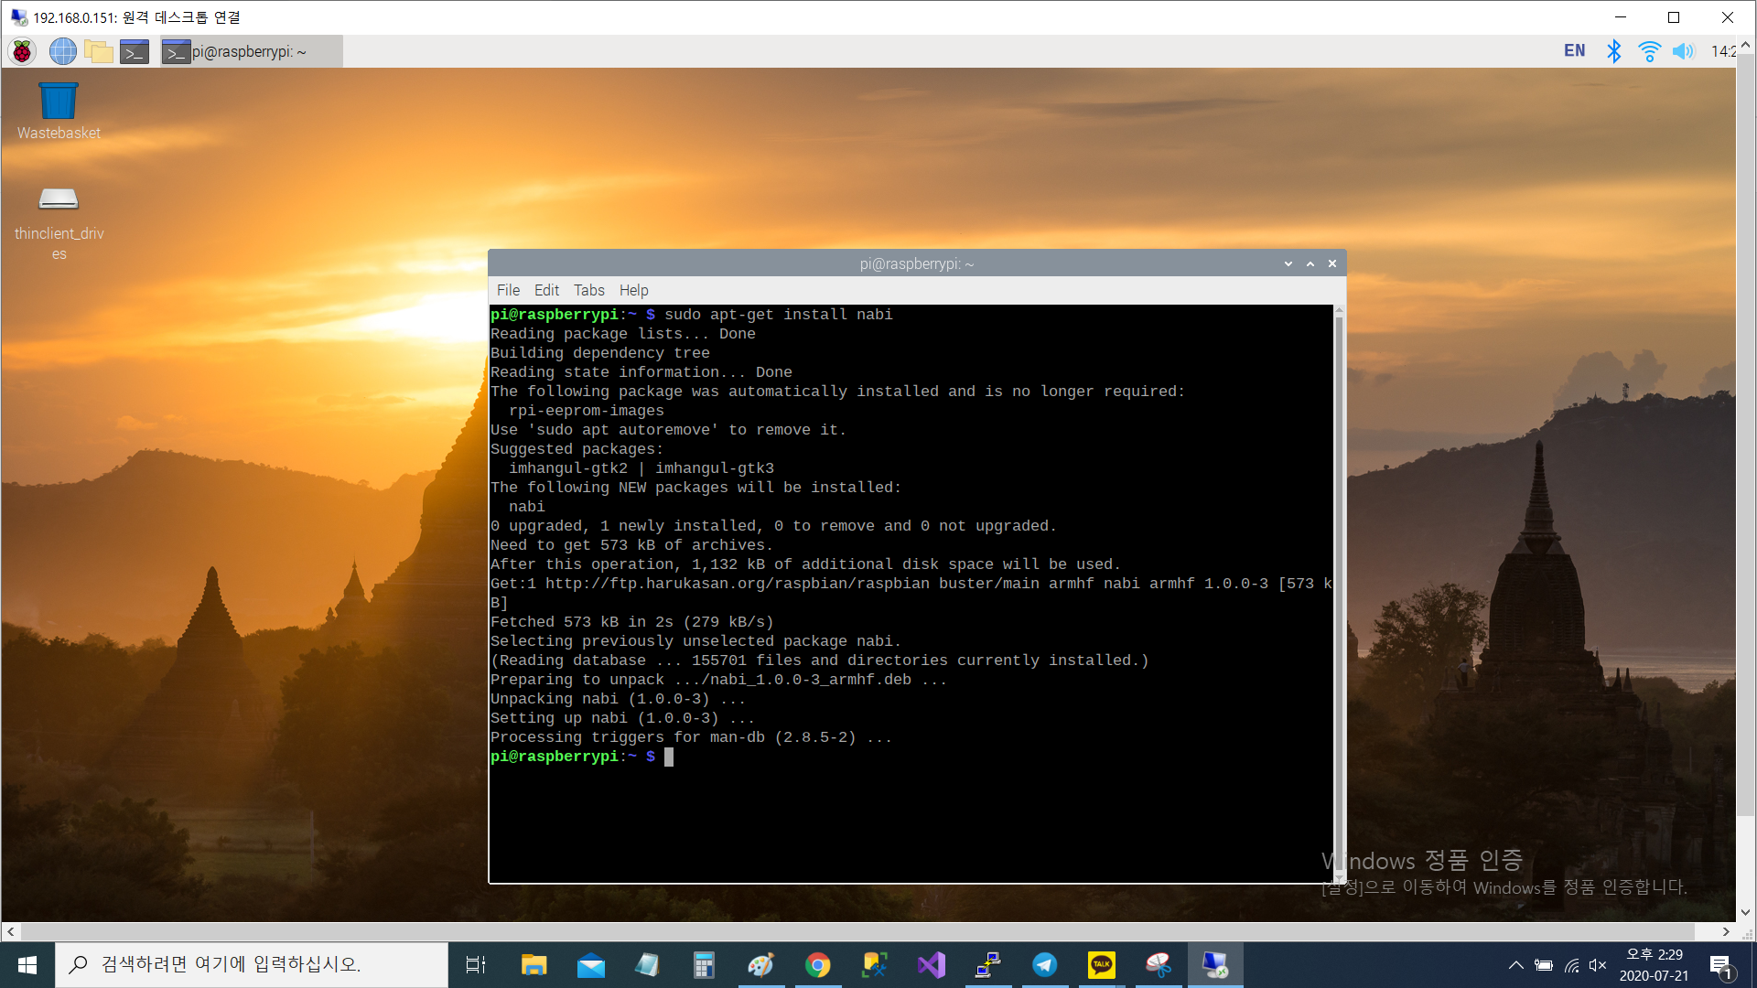1757x988 pixels.
Task: Launch a new terminal from the panel
Action: click(x=135, y=52)
